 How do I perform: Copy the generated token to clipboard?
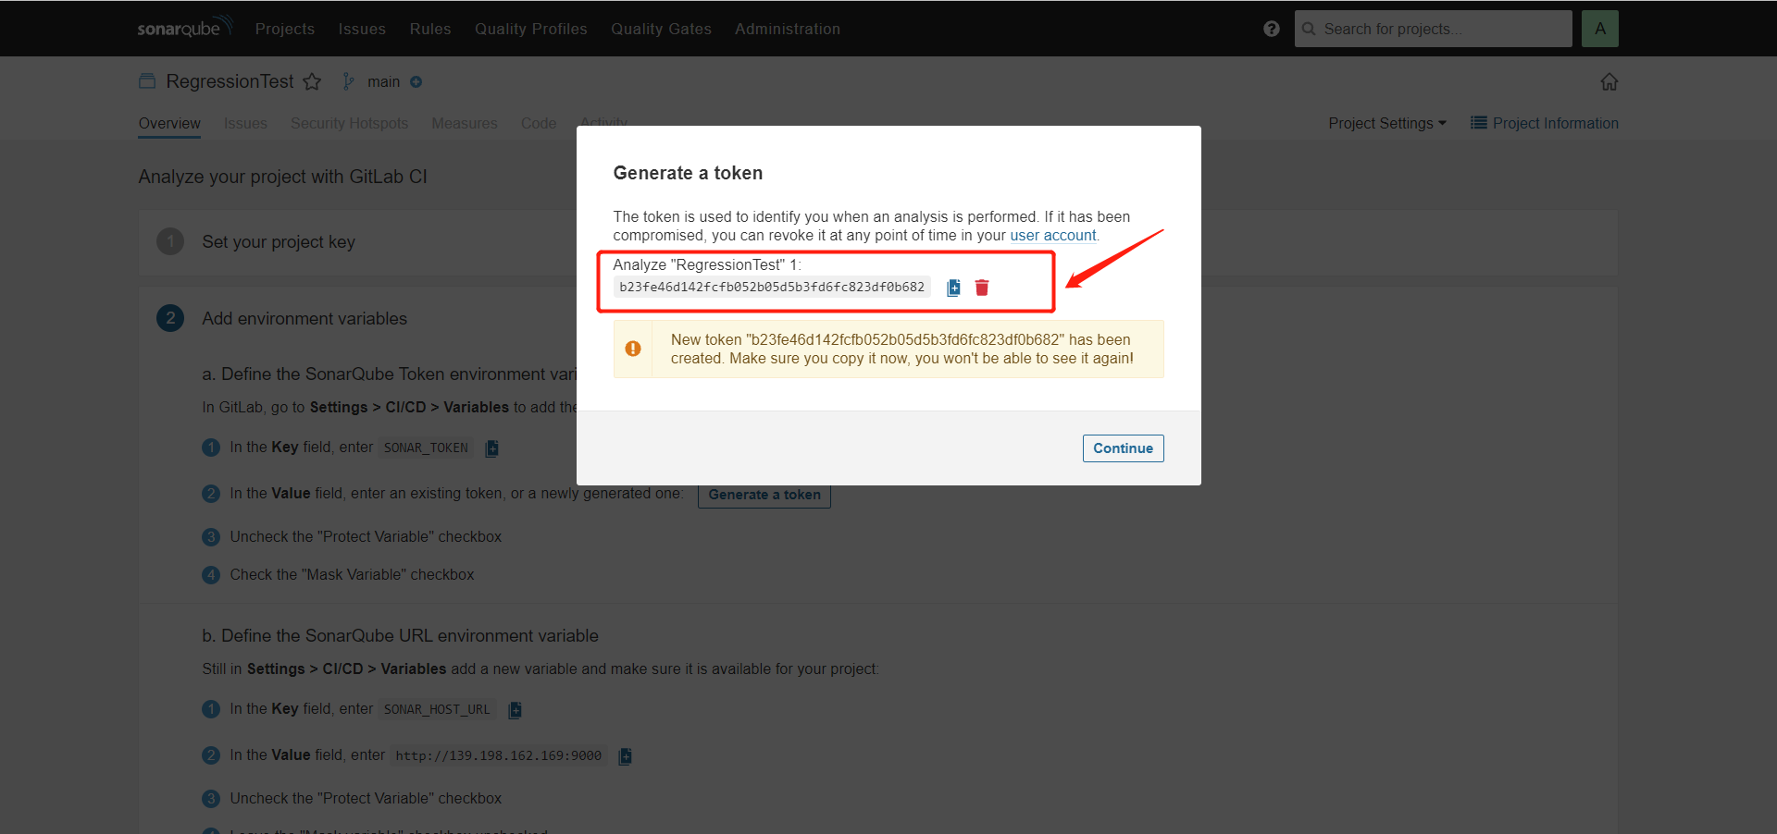pos(953,288)
